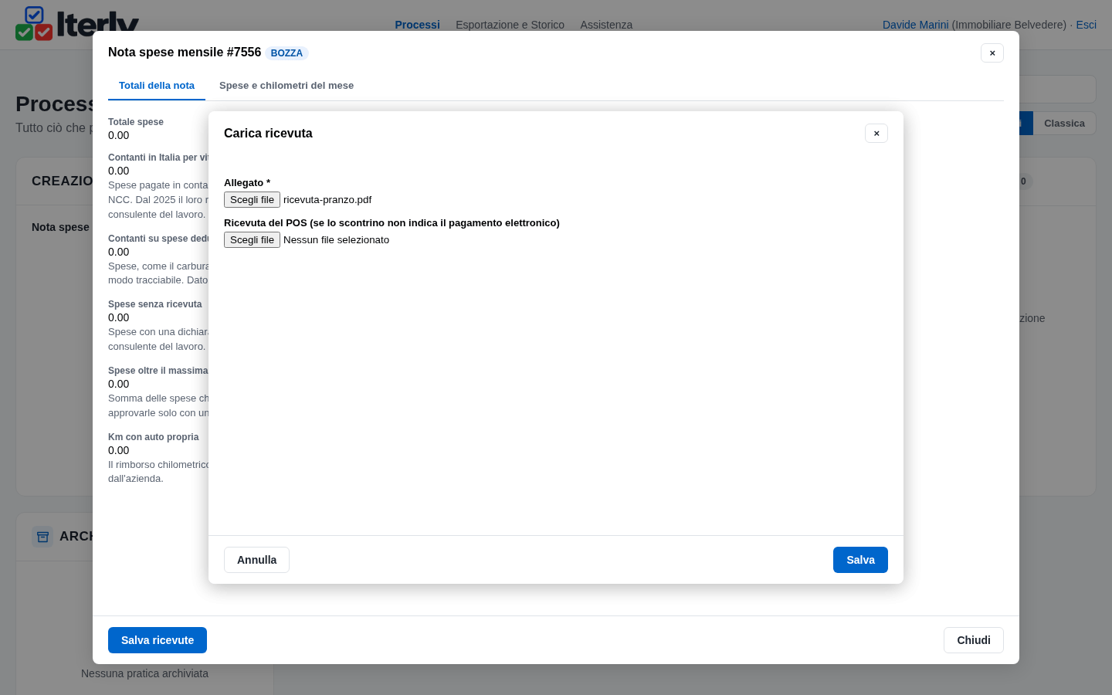1112x695 pixels.
Task: Close the Nota spese mensile dialog
Action: 992,53
